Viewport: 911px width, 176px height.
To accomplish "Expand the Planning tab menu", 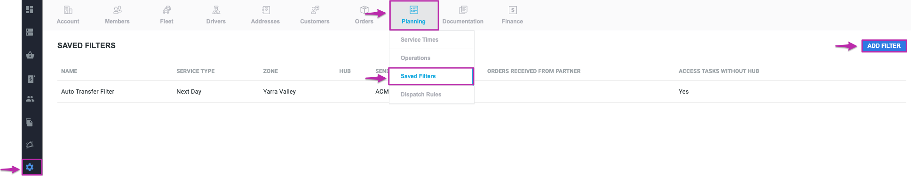I will (414, 15).
